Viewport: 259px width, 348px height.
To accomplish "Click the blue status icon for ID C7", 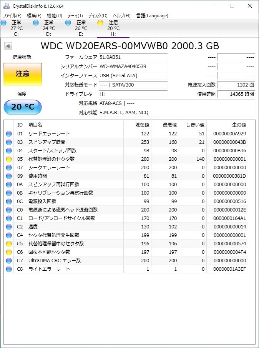I will 9,261.
